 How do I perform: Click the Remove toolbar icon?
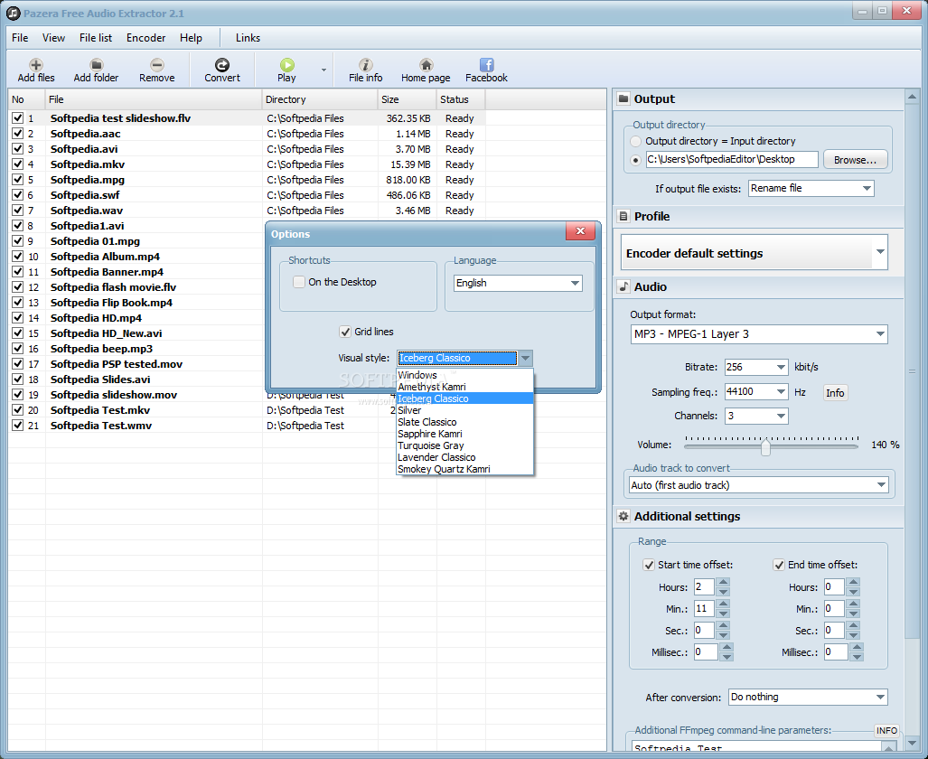[157, 64]
